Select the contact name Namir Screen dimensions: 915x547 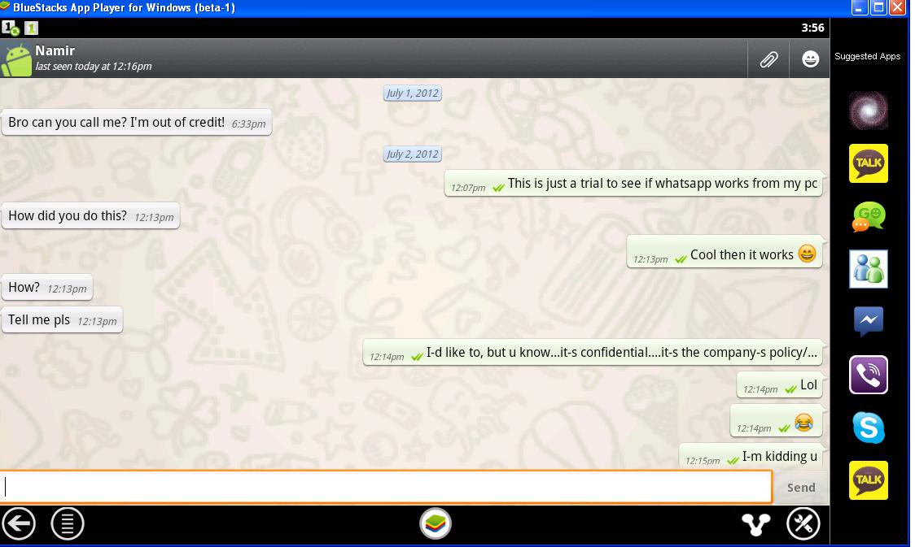click(x=55, y=50)
